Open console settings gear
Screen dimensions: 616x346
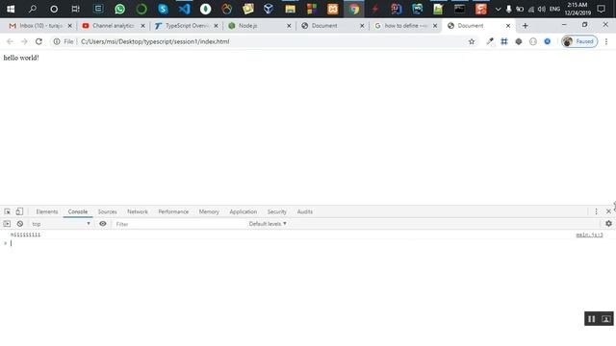[608, 223]
